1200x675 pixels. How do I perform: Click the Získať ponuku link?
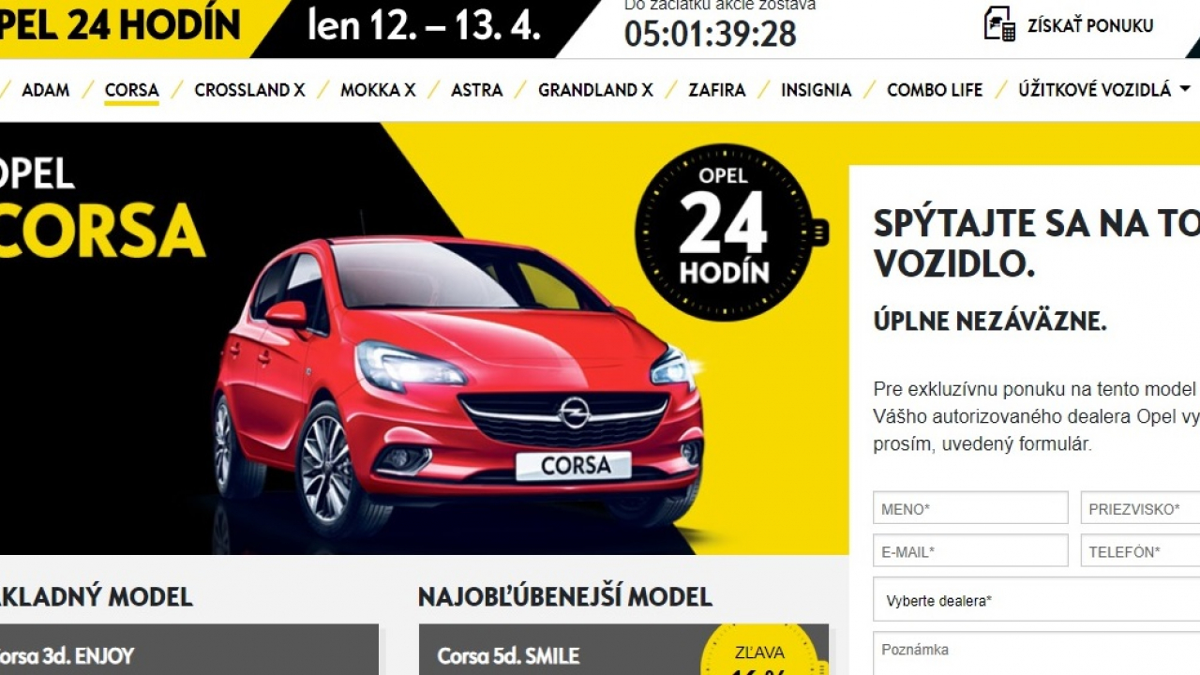(1090, 25)
